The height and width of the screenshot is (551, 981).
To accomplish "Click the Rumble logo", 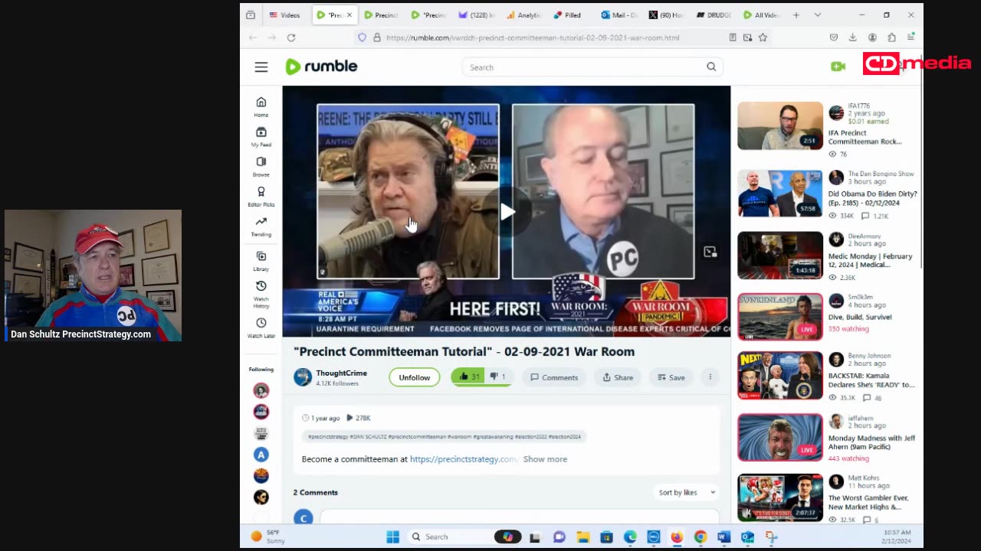I will tap(321, 67).
